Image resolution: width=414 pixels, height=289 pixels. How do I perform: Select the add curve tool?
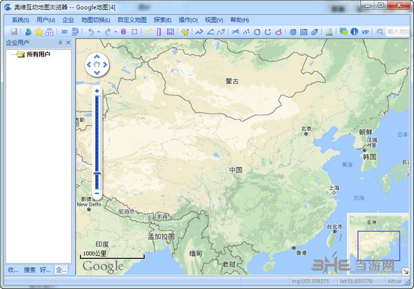221,32
